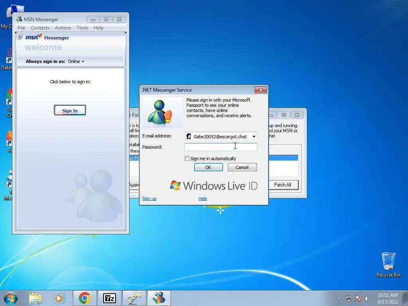Select highlighted row in patcher list
This screenshot has height=306, width=408.
(283, 158)
